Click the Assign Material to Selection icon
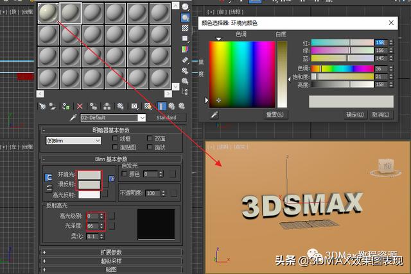411x274 pixels. point(67,106)
